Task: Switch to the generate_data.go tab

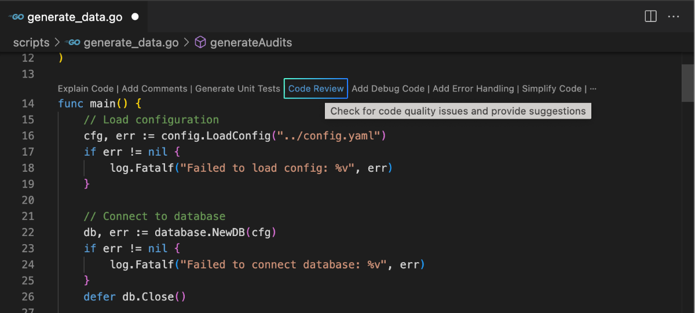Action: (75, 17)
